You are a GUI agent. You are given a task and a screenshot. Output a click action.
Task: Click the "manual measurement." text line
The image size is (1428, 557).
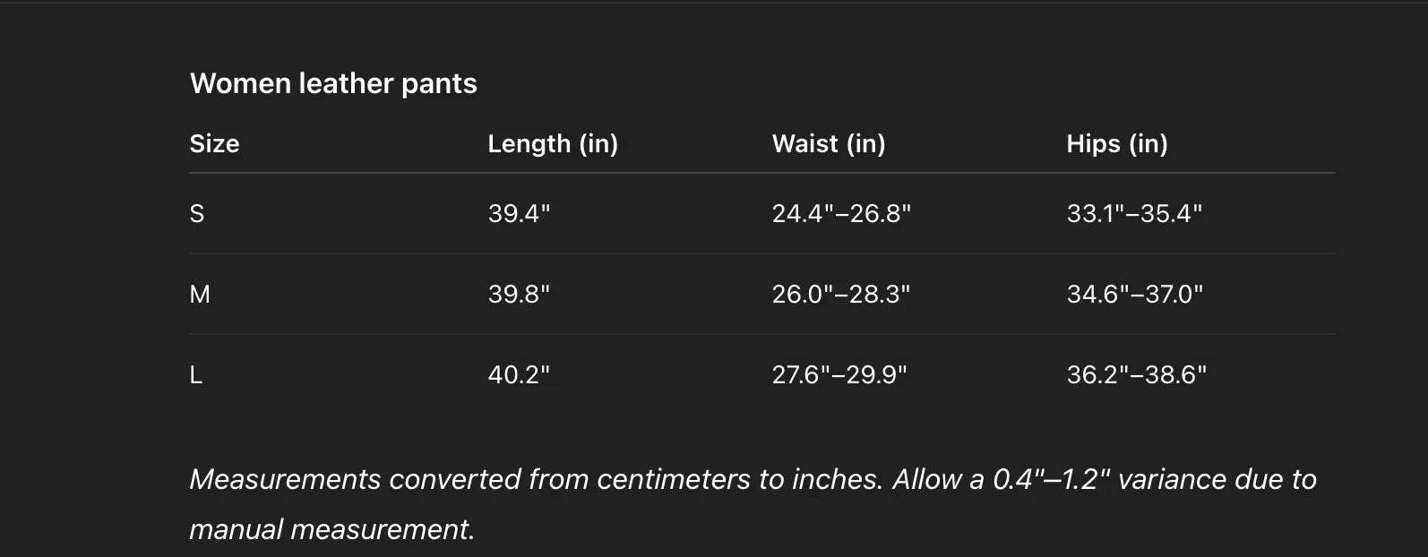click(331, 529)
